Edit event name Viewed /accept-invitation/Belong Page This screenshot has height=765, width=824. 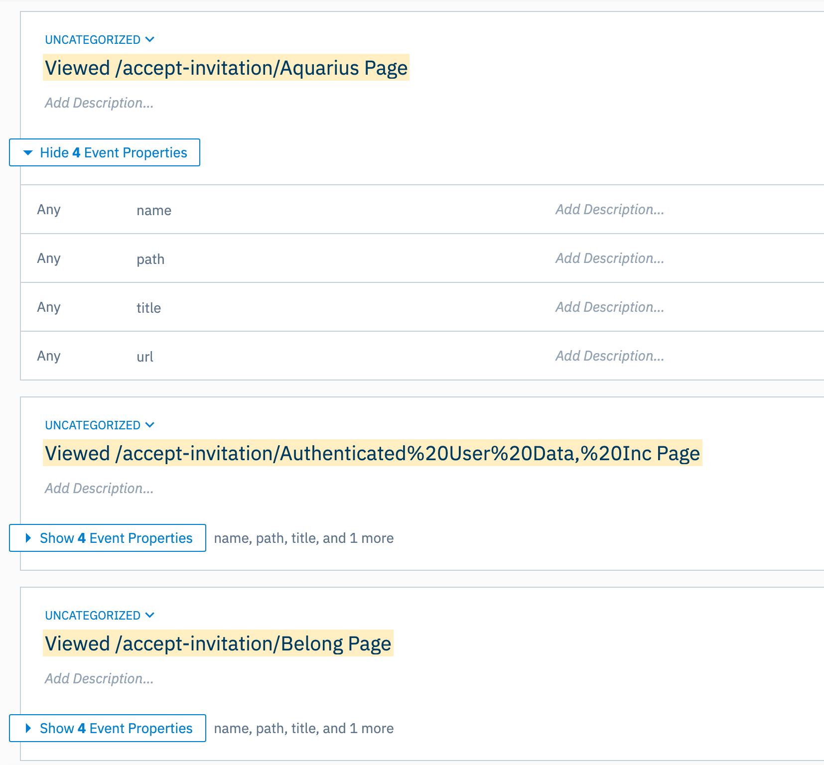218,643
